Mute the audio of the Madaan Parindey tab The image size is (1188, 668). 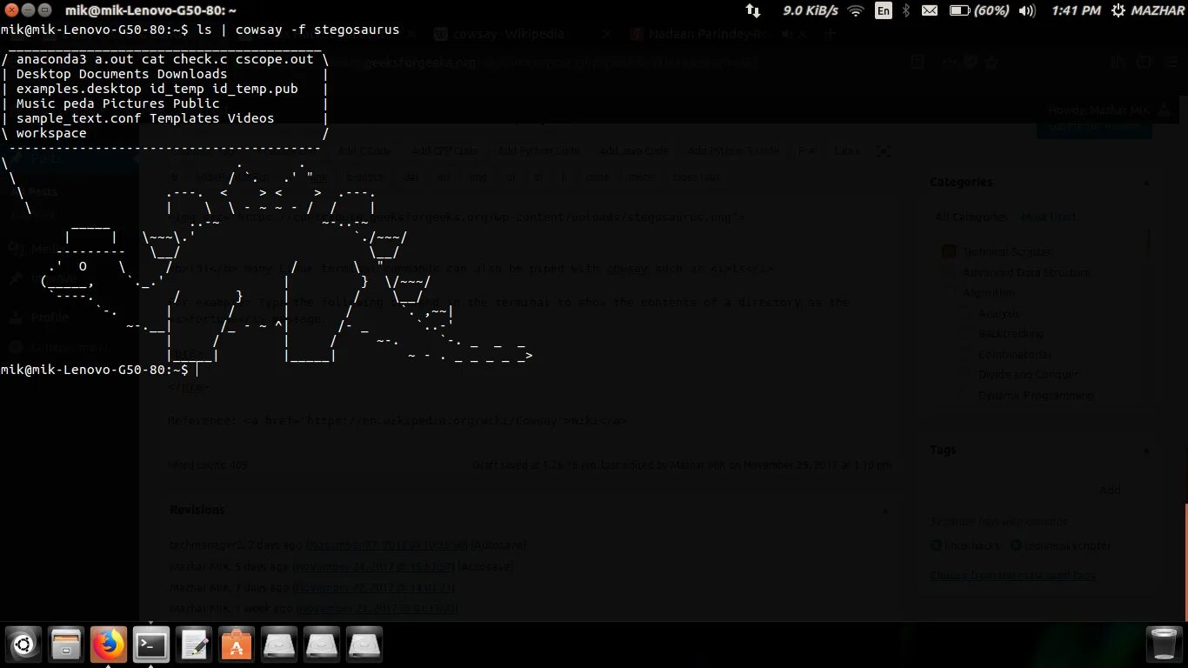pos(787,34)
